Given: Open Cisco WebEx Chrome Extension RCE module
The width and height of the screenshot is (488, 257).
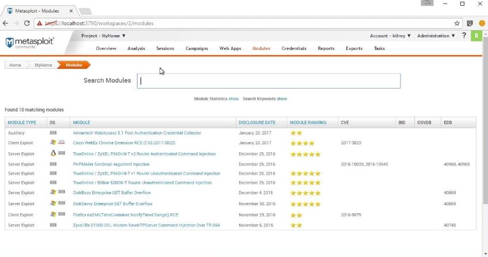Looking at the screenshot, I should (x=124, y=143).
